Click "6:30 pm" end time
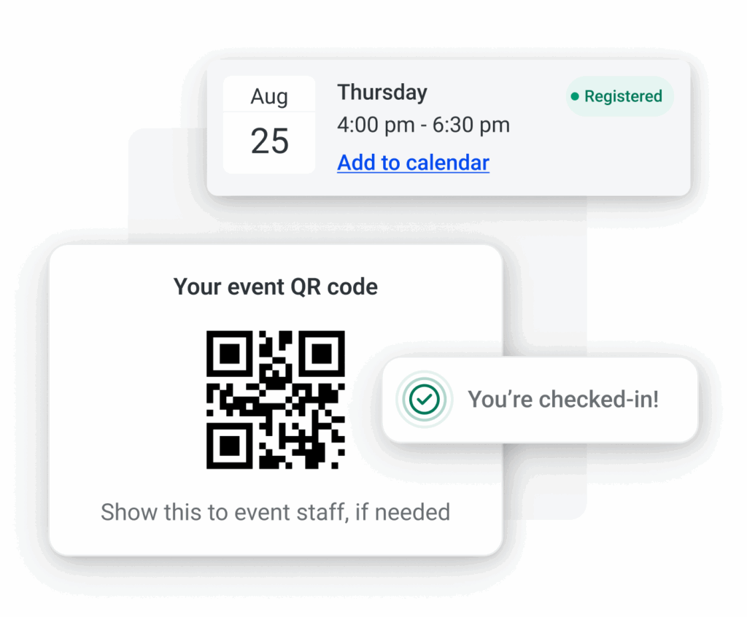Screen dimensions: 747x617 point(471,125)
